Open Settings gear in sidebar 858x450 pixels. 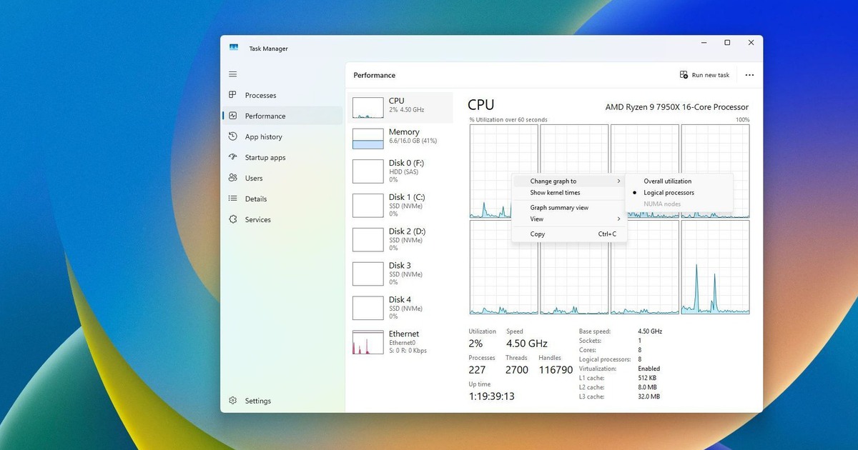pos(232,401)
